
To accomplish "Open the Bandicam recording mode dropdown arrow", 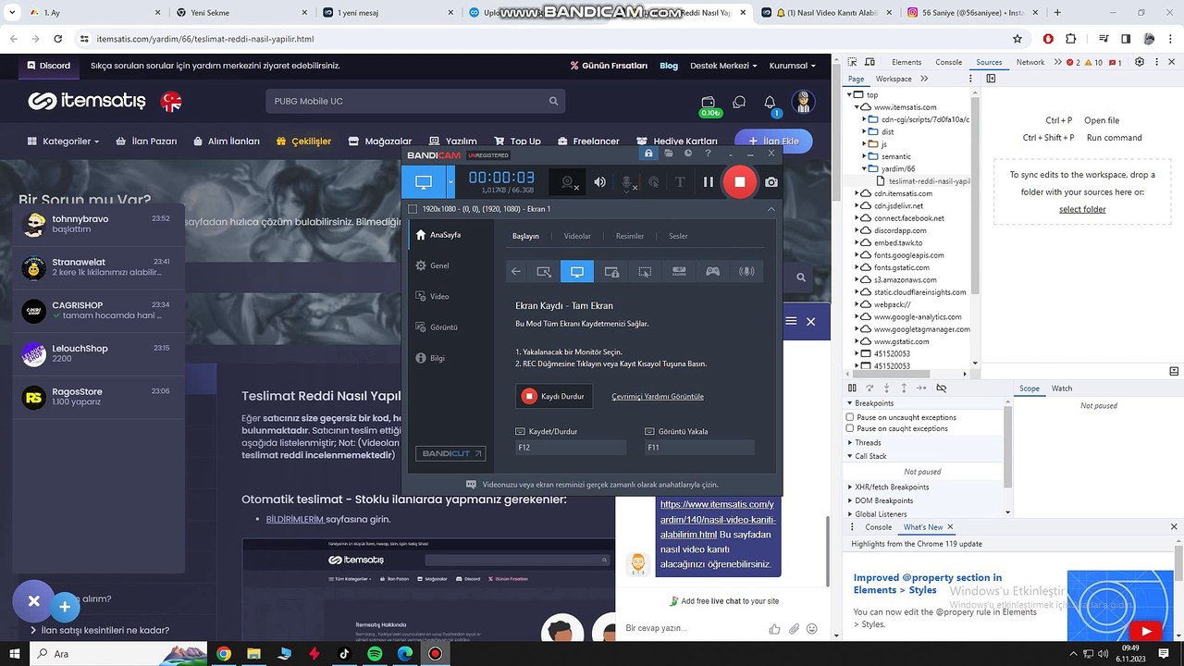I will pyautogui.click(x=450, y=182).
